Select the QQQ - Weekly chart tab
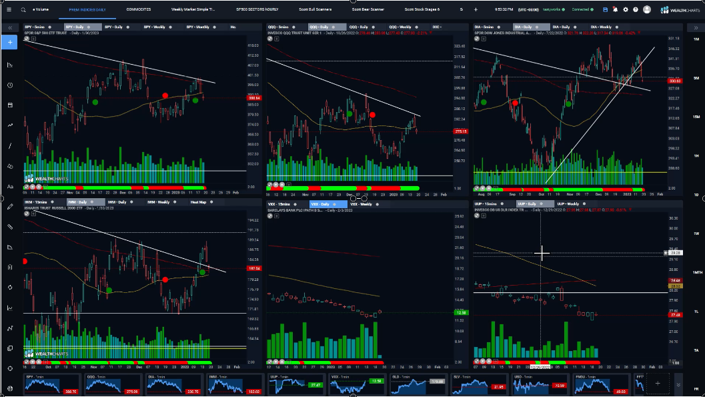Screen dimensions: 705x397 click(400, 27)
